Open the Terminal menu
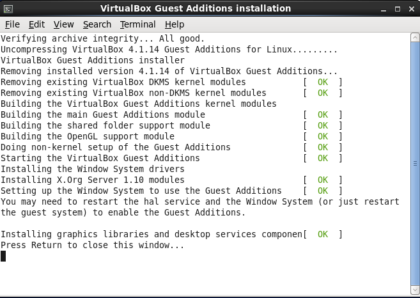 137,24
